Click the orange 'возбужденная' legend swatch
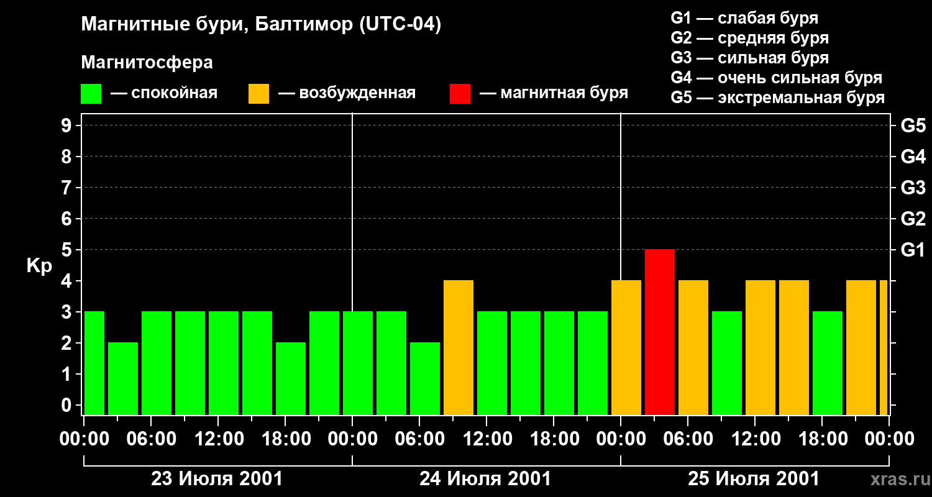 pos(259,94)
